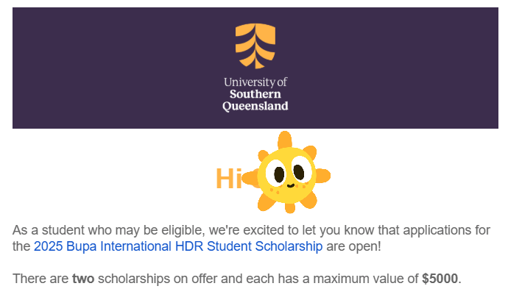Image resolution: width=508 pixels, height=300 pixels.
Task: Click the bold "$5000" amount
Action: click(440, 279)
